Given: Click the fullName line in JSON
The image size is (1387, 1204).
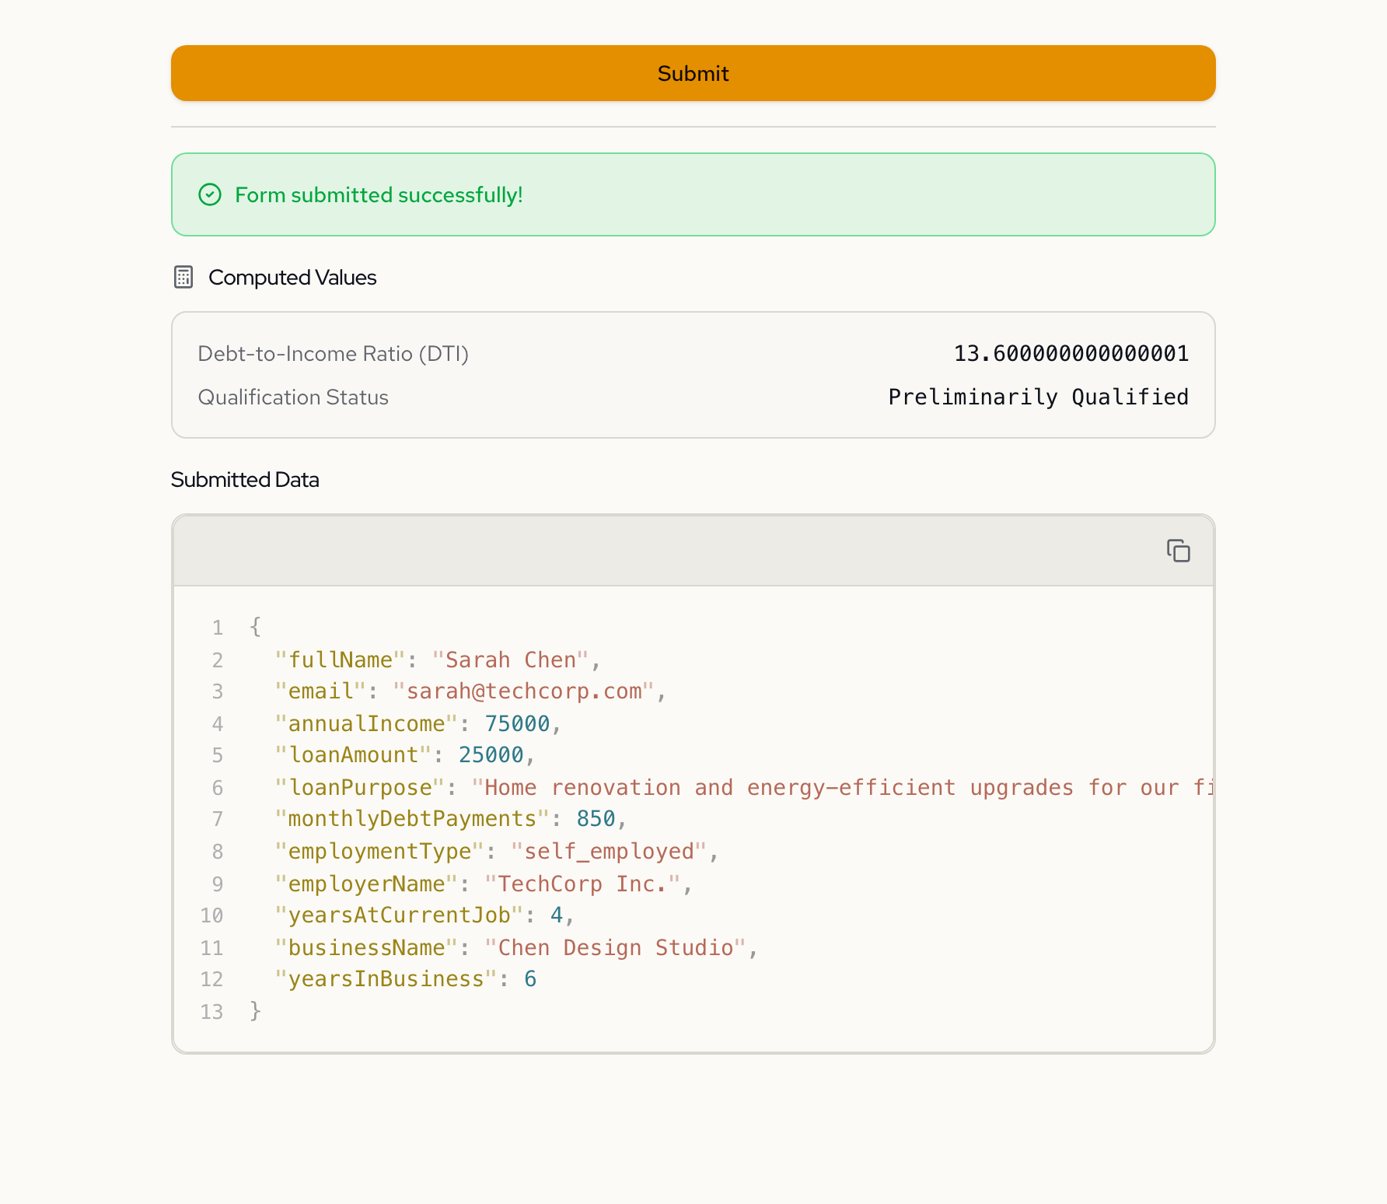Looking at the screenshot, I should tap(437, 660).
